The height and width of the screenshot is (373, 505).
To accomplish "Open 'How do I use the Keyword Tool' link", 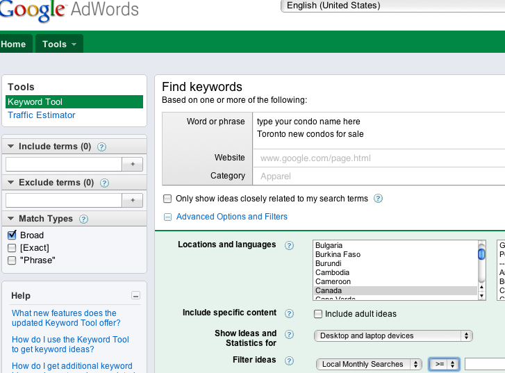I will [70, 345].
